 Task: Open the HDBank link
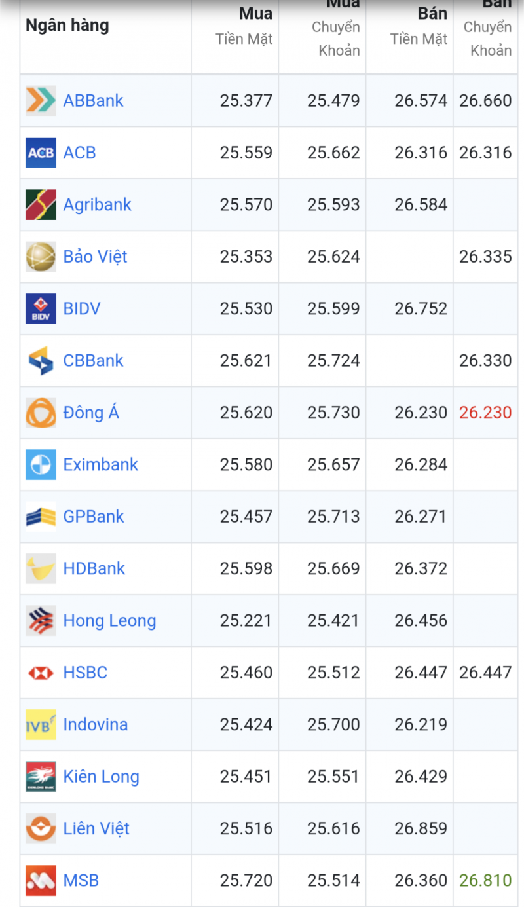[94, 568]
